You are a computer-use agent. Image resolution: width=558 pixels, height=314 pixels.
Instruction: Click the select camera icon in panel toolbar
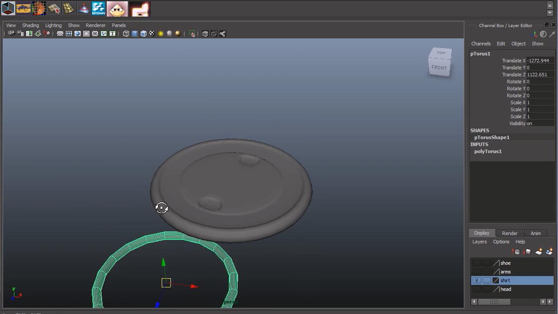pos(11,34)
